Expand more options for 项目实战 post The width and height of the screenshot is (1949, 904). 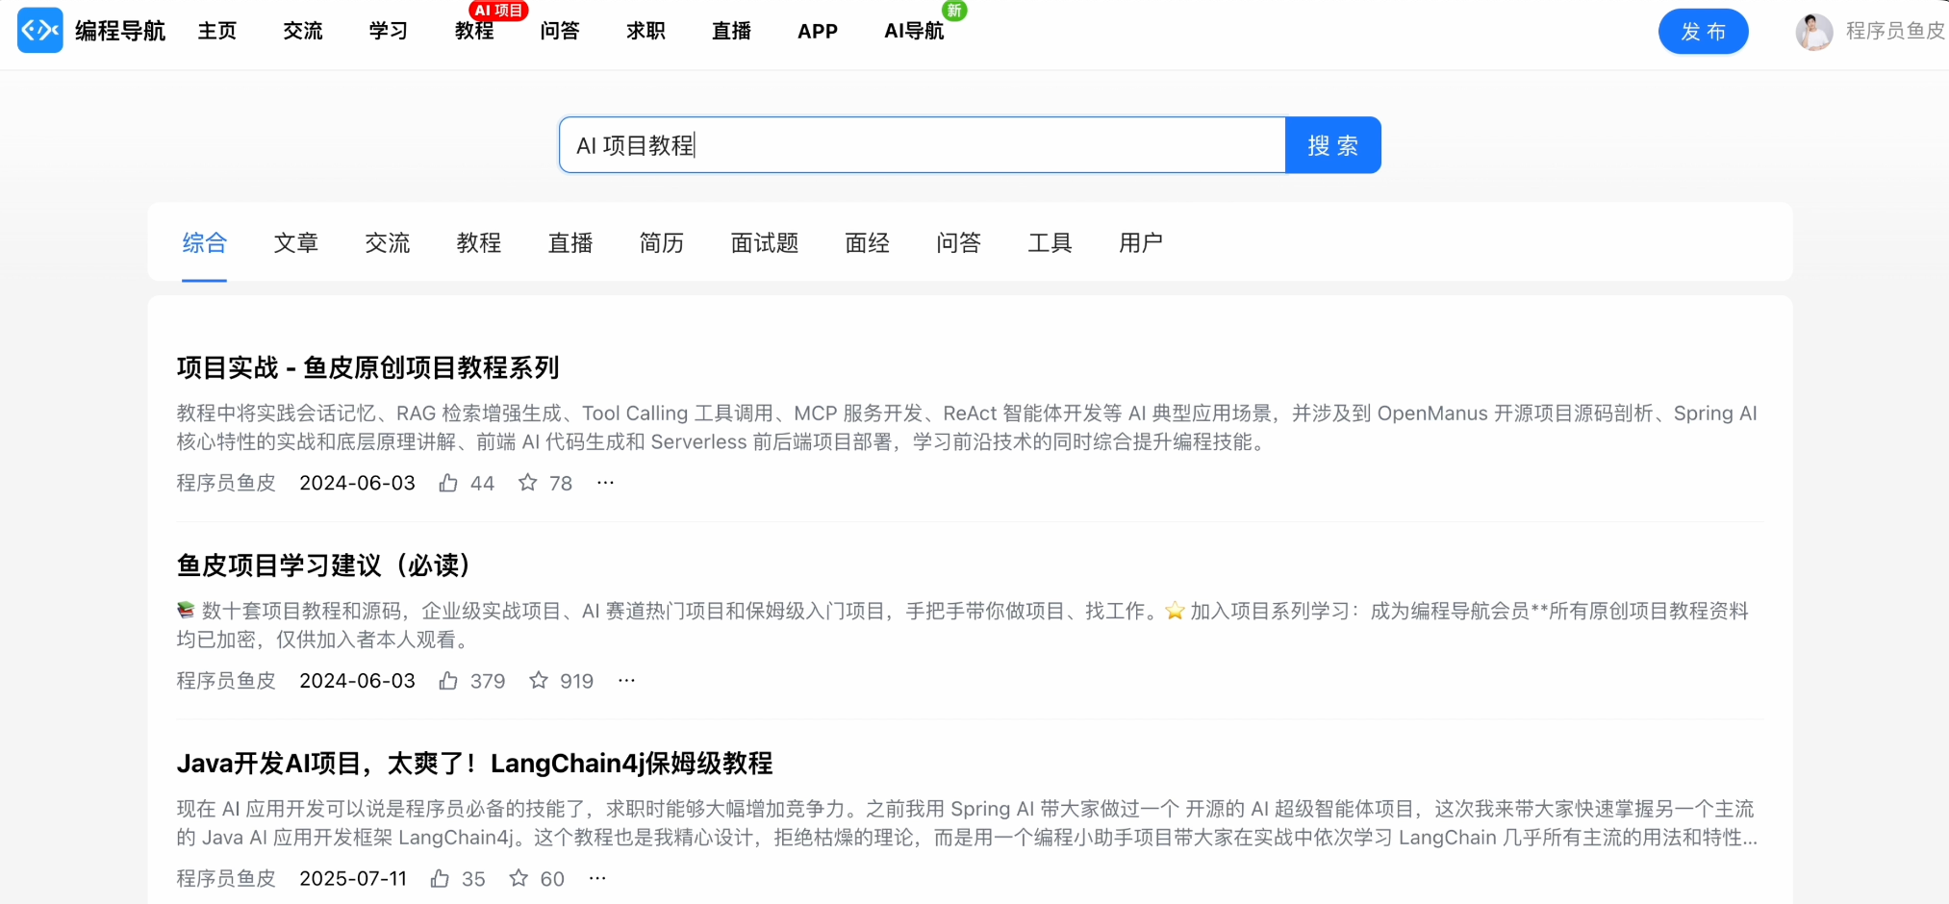[605, 483]
